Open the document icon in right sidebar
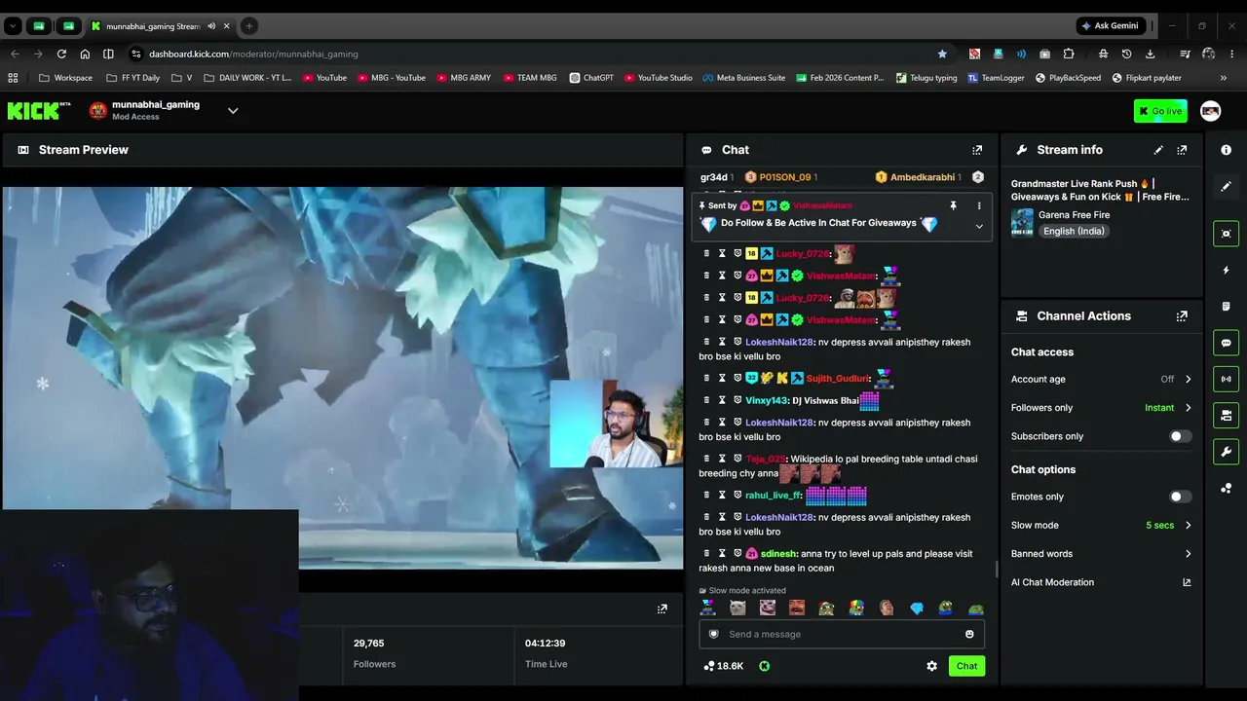This screenshot has height=701, width=1247. coord(1226,307)
